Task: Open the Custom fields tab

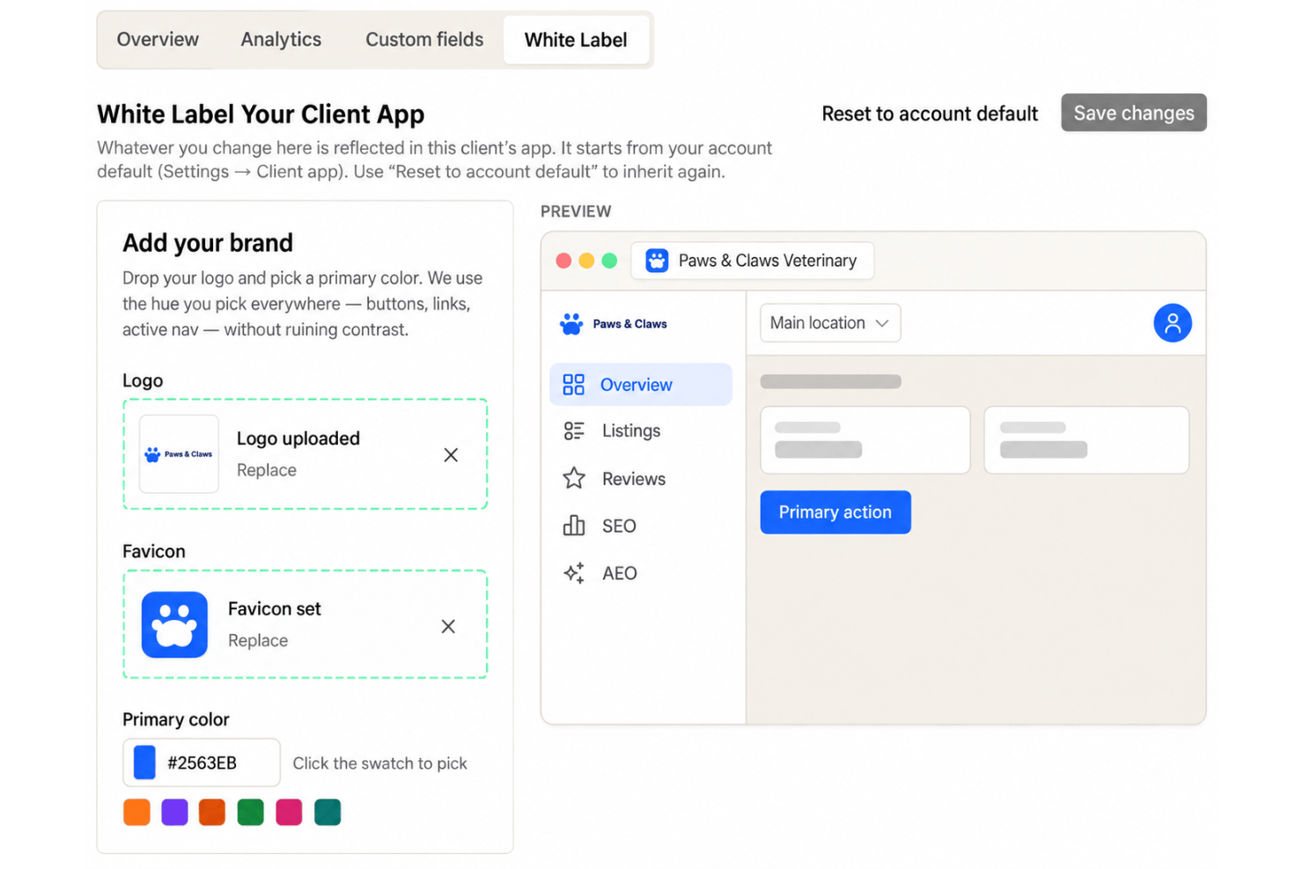Action: point(424,40)
